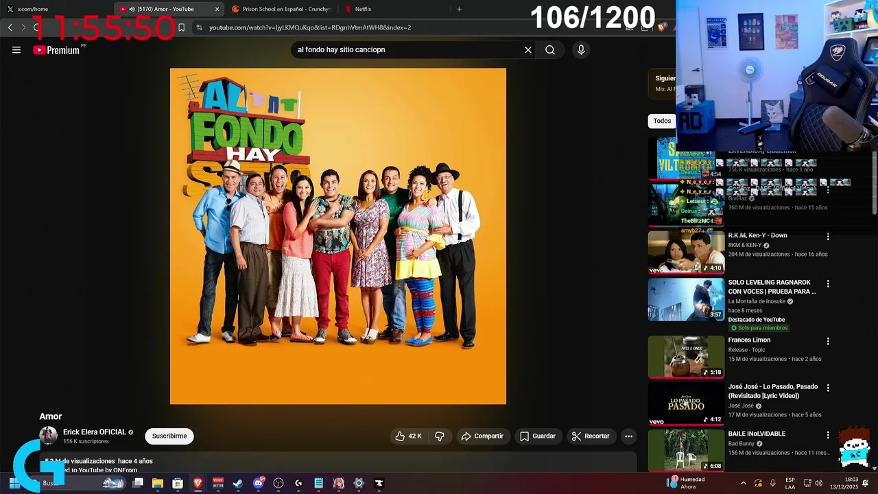Clip the video with Recortar

[591, 436]
